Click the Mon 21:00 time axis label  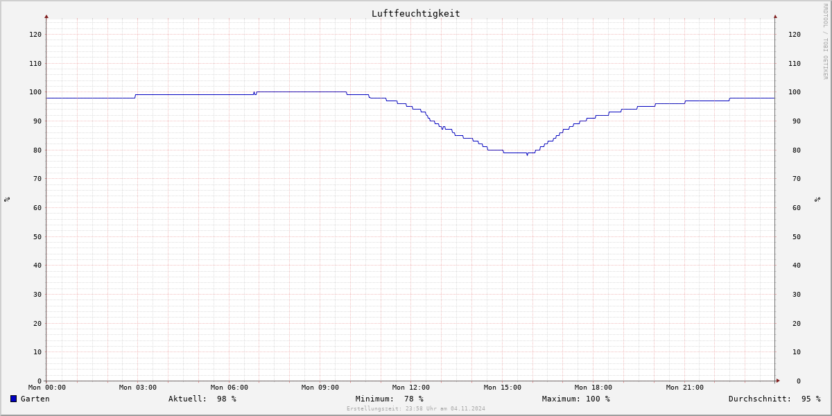coord(685,388)
